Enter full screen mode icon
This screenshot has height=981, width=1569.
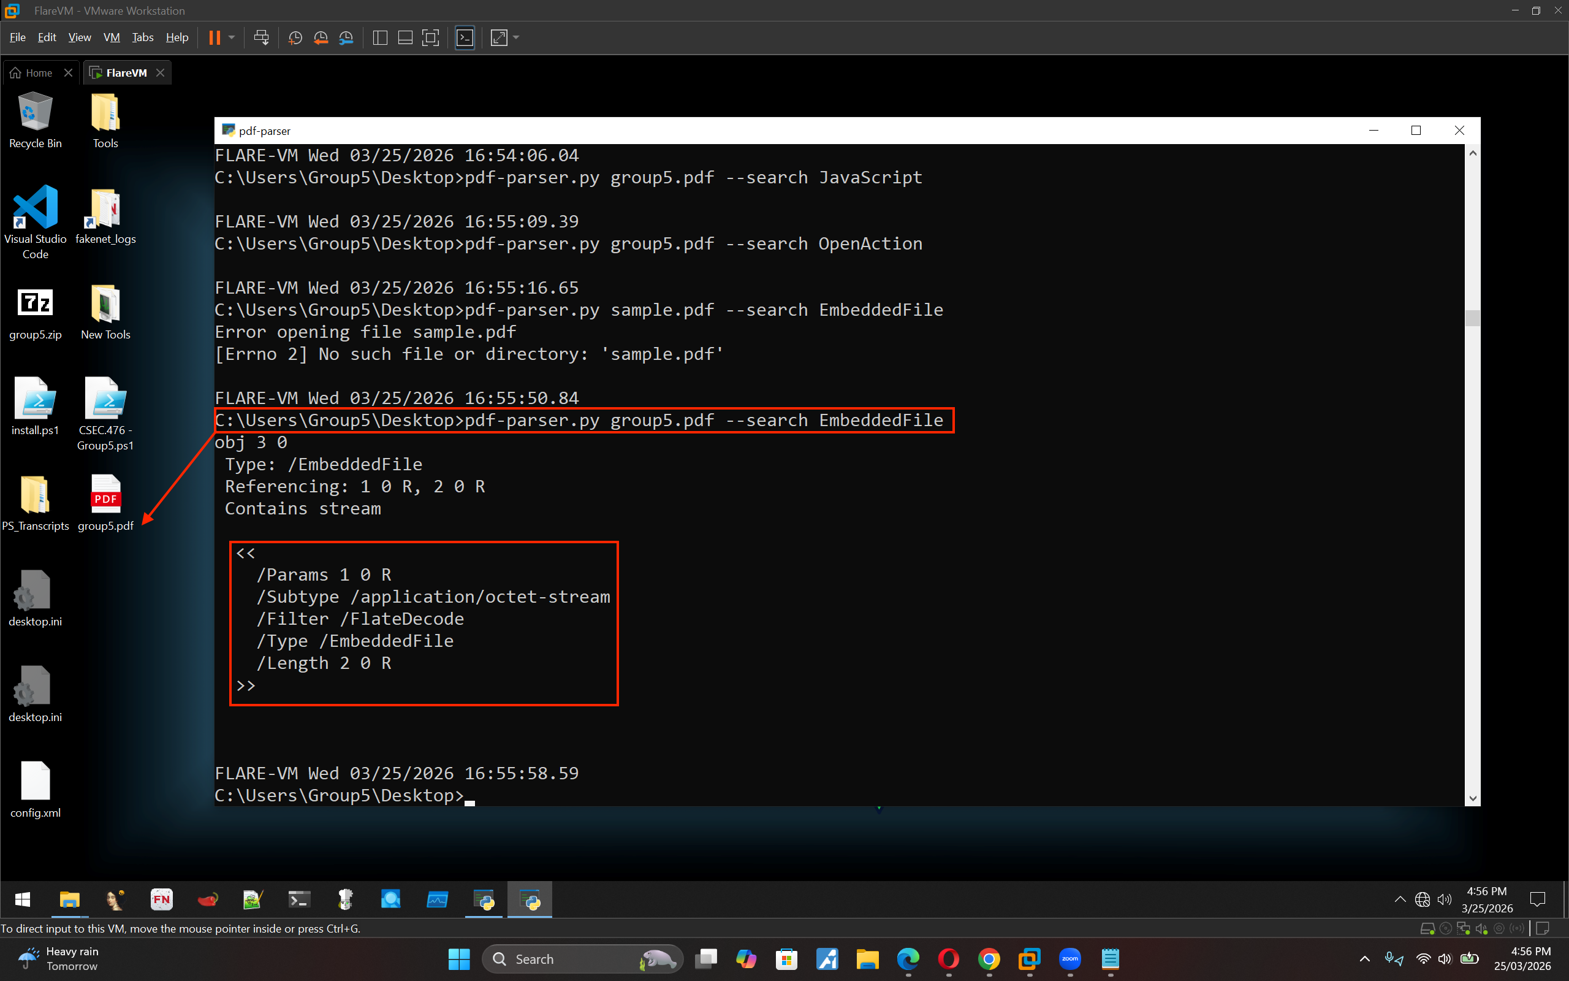(x=430, y=37)
